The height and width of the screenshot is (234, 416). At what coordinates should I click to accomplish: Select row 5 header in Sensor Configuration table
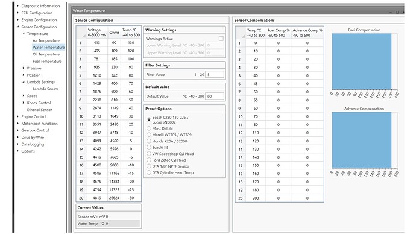(81, 75)
